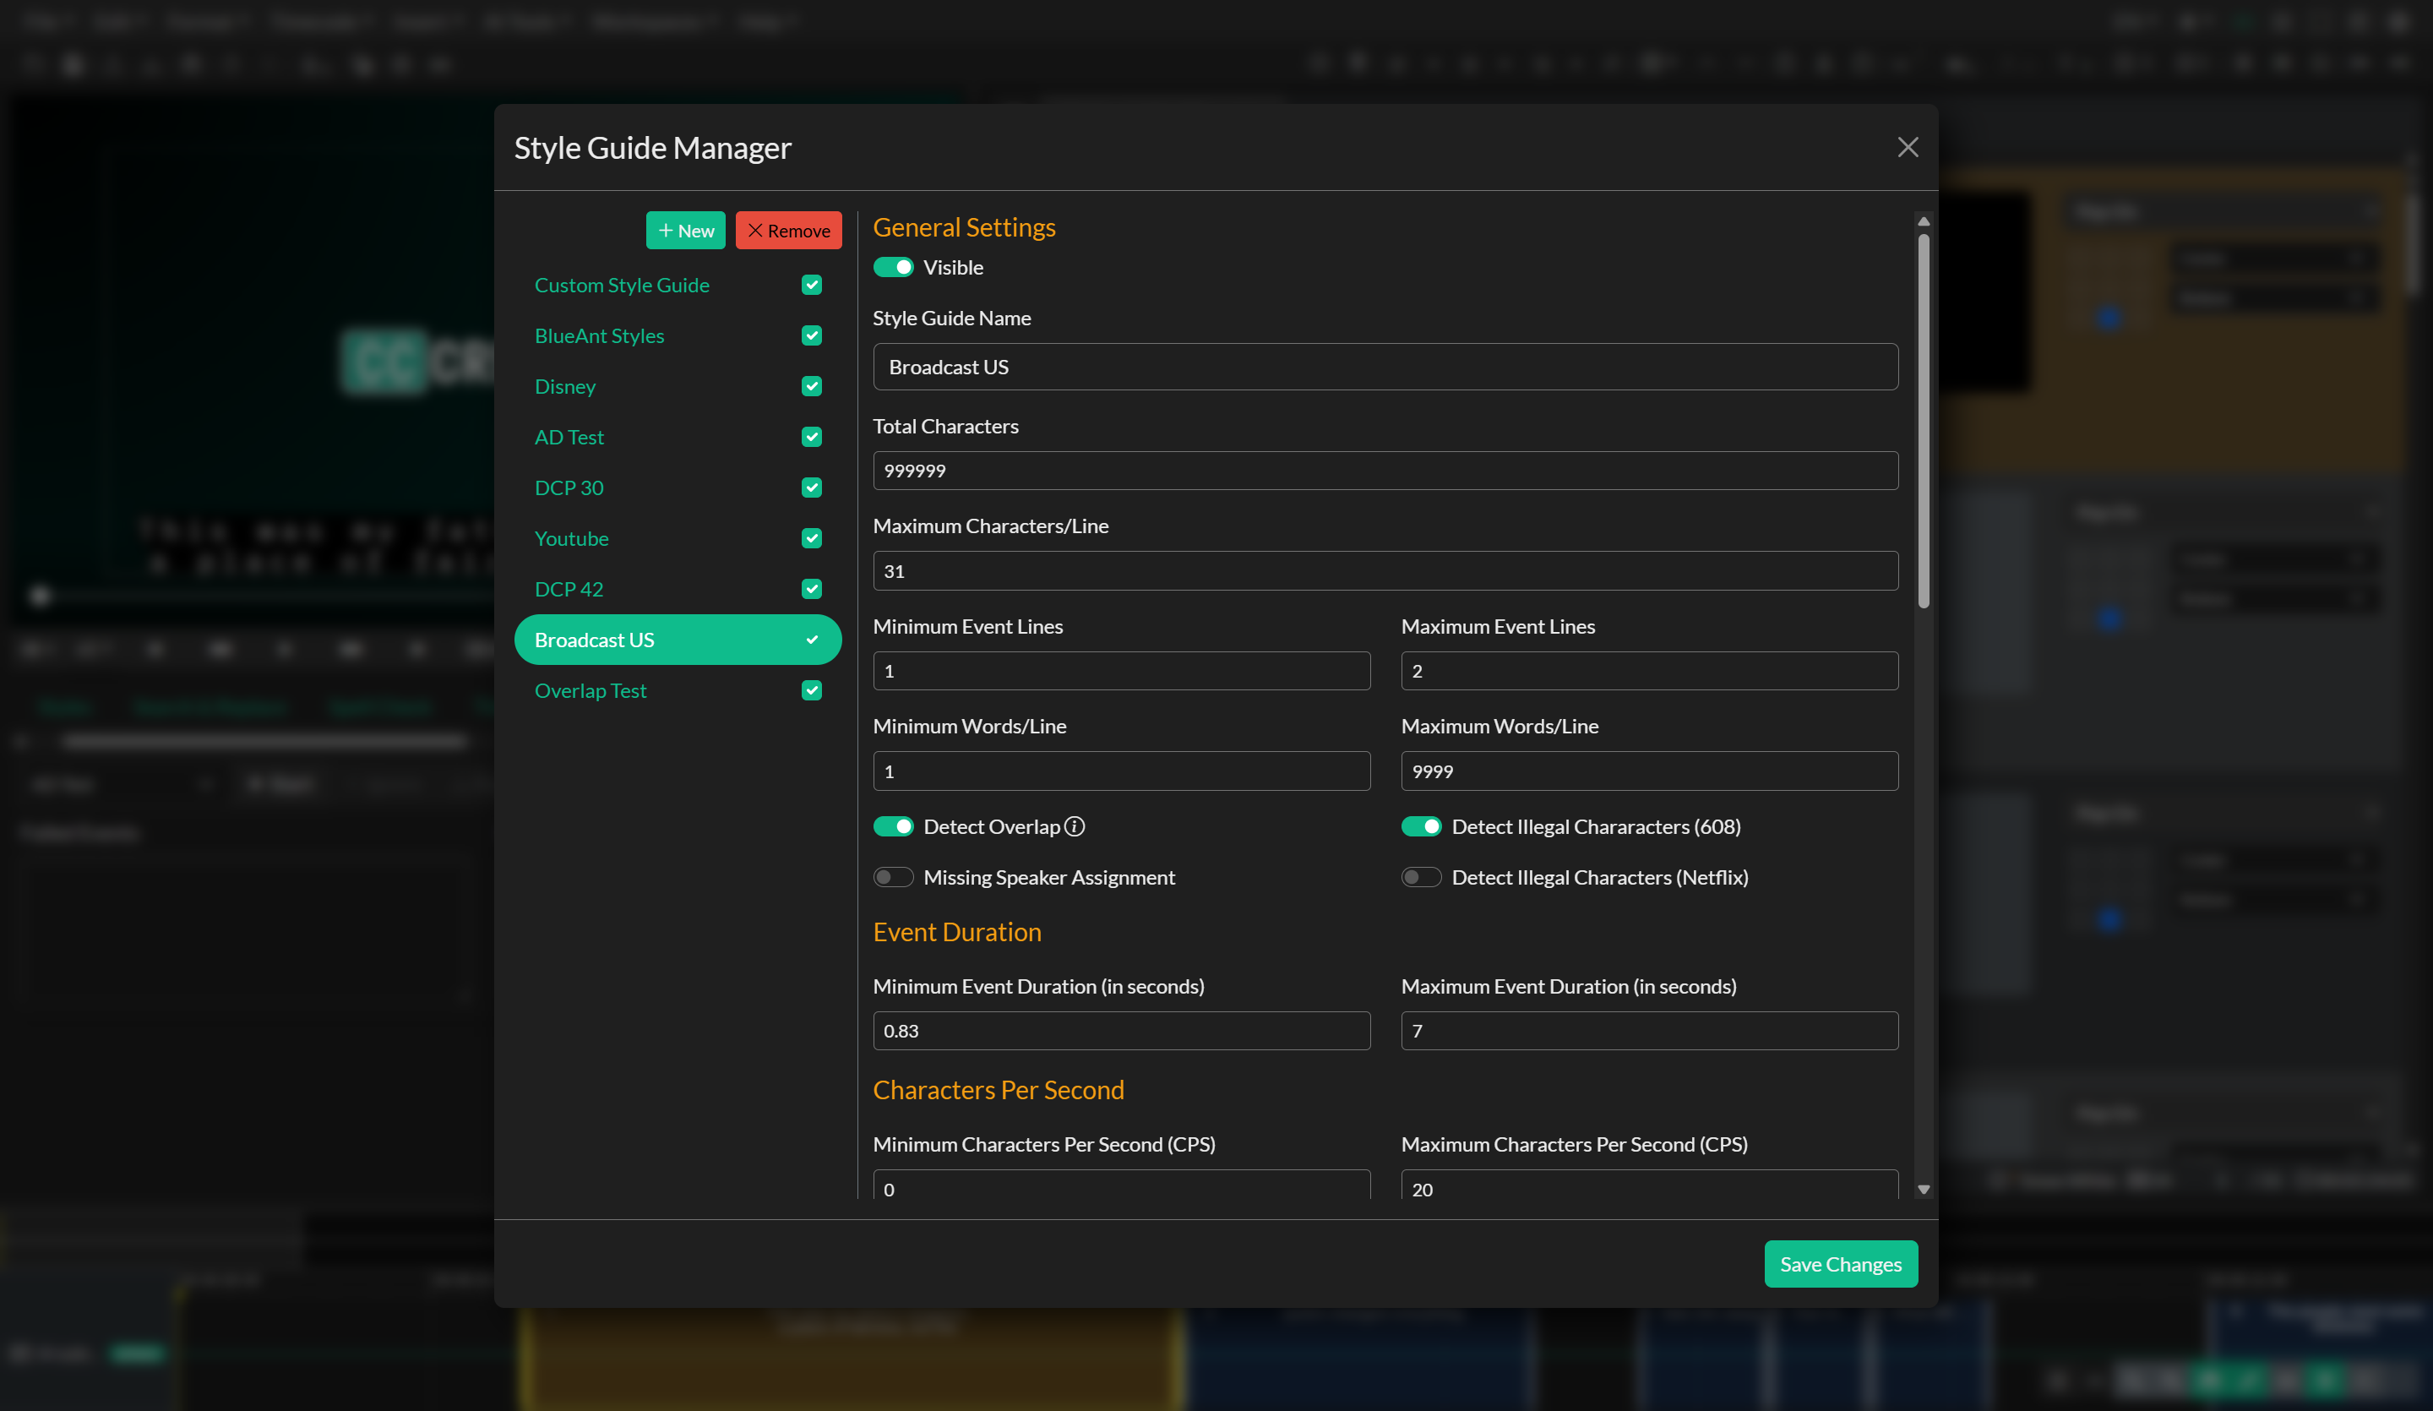Click the New style guide button

tap(685, 231)
